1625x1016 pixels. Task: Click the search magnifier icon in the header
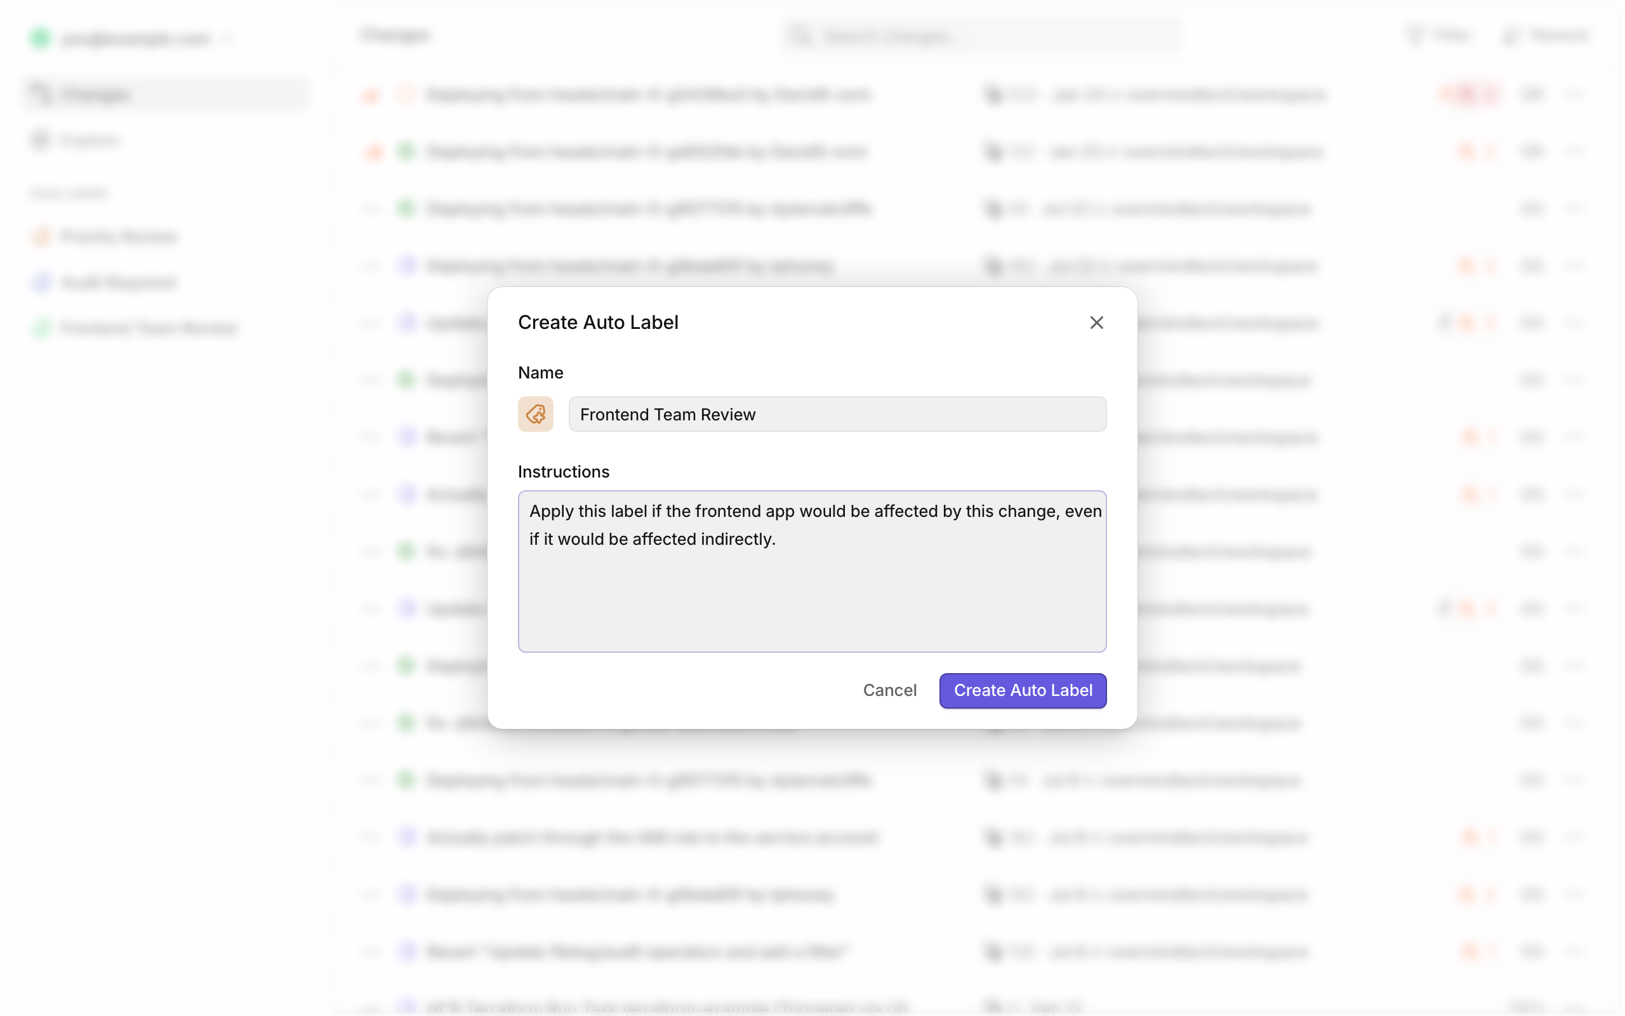pos(800,35)
